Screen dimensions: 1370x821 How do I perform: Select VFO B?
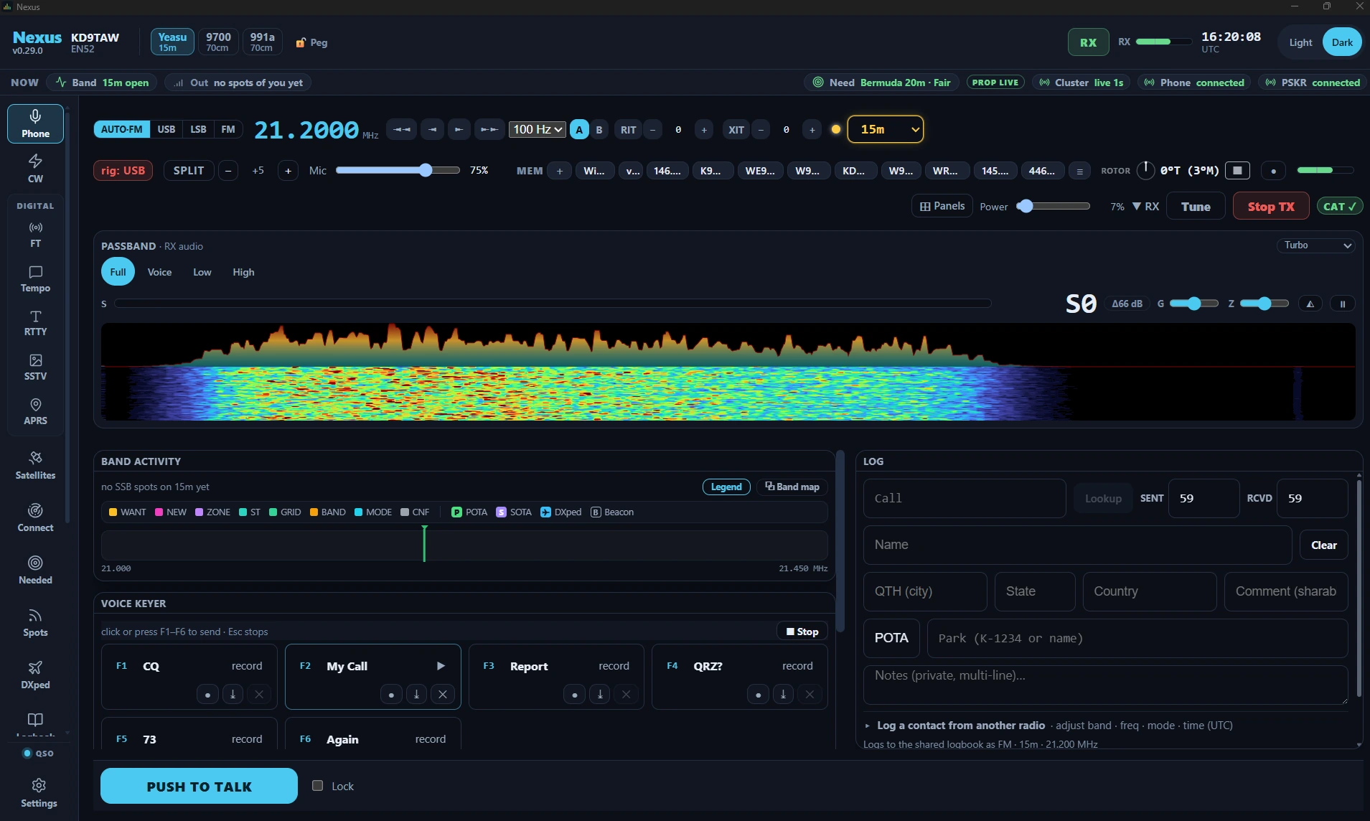pyautogui.click(x=599, y=129)
